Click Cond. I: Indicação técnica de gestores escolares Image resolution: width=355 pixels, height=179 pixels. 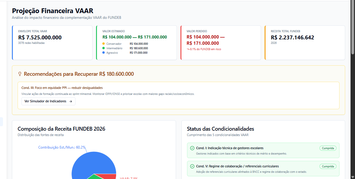click(x=230, y=148)
